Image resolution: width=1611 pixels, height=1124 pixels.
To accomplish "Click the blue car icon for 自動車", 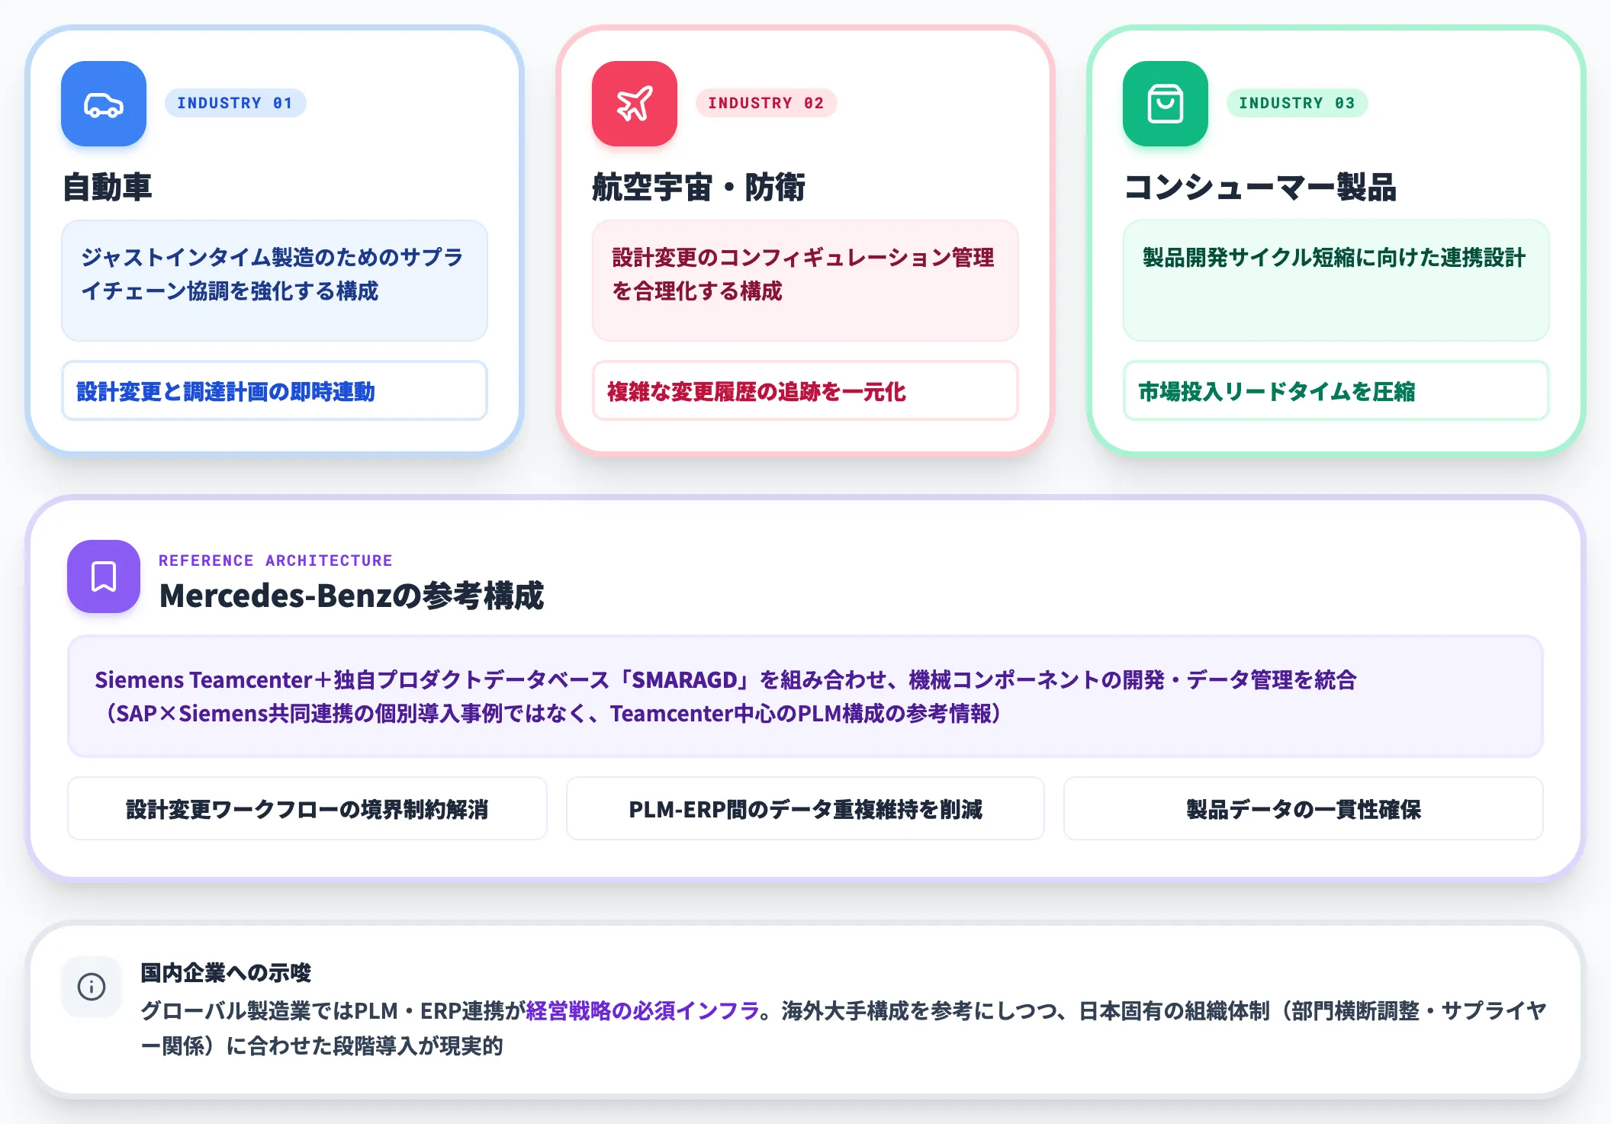I will (104, 104).
